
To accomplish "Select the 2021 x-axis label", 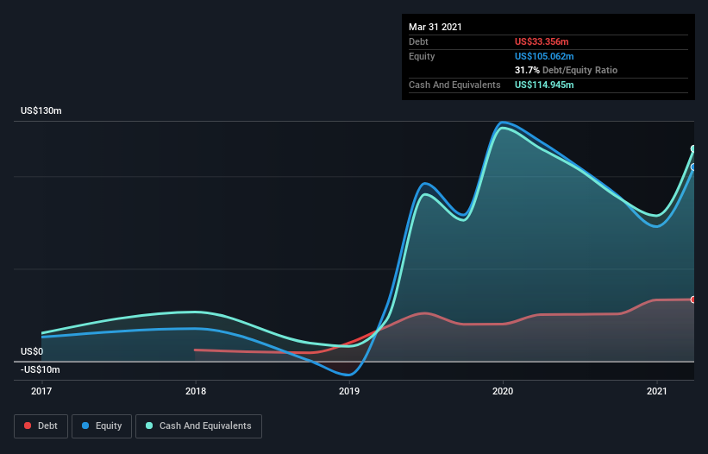I will (x=656, y=391).
